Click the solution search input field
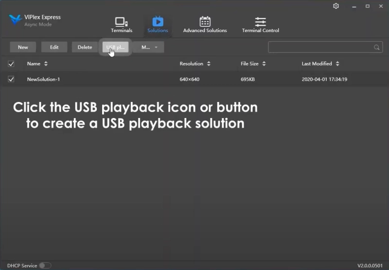389x270 pixels. [321, 47]
